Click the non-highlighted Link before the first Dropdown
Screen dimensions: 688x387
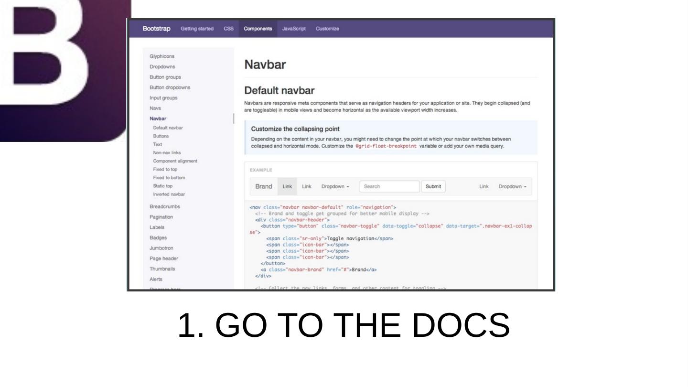coord(307,186)
